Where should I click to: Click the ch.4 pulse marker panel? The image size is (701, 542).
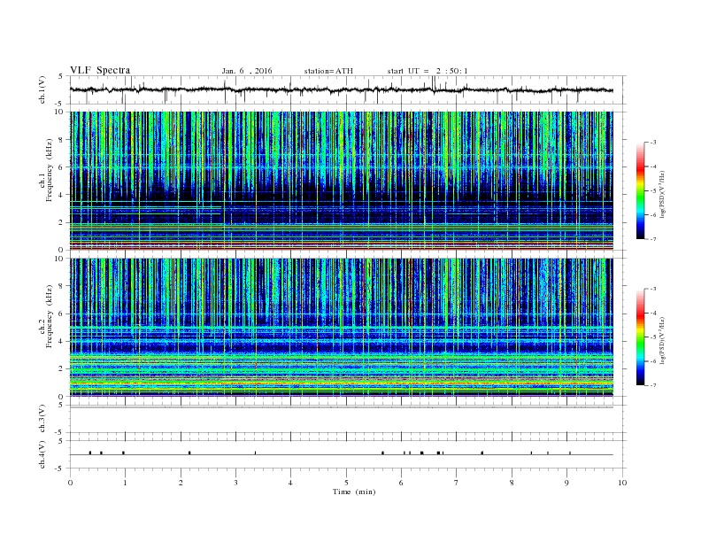click(x=346, y=454)
